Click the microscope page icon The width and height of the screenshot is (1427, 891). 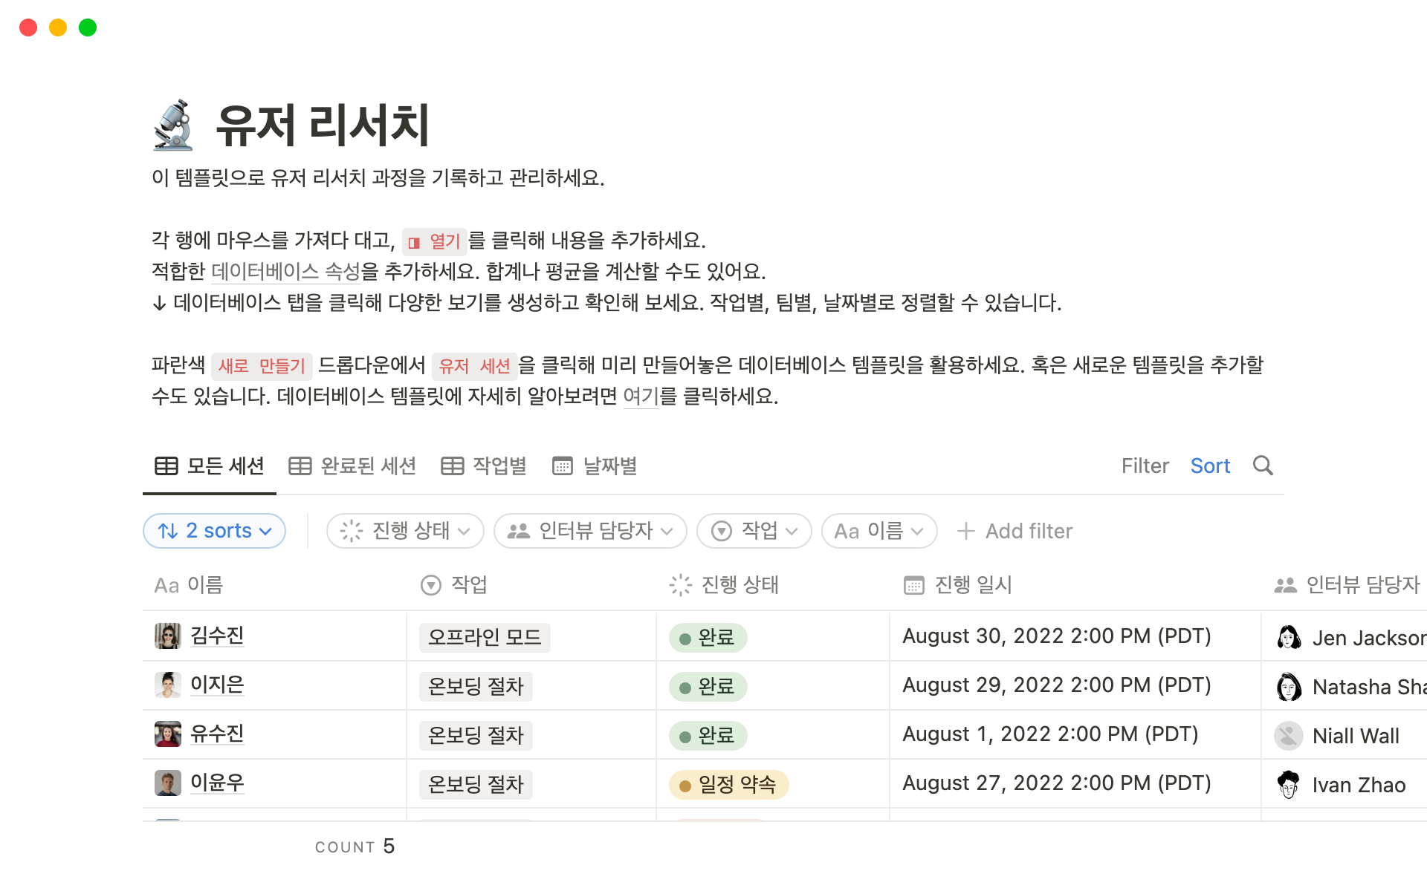tap(174, 125)
